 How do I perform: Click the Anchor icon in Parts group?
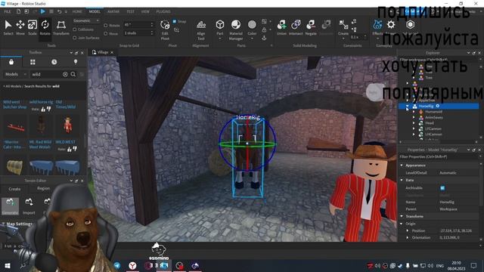(x=264, y=38)
